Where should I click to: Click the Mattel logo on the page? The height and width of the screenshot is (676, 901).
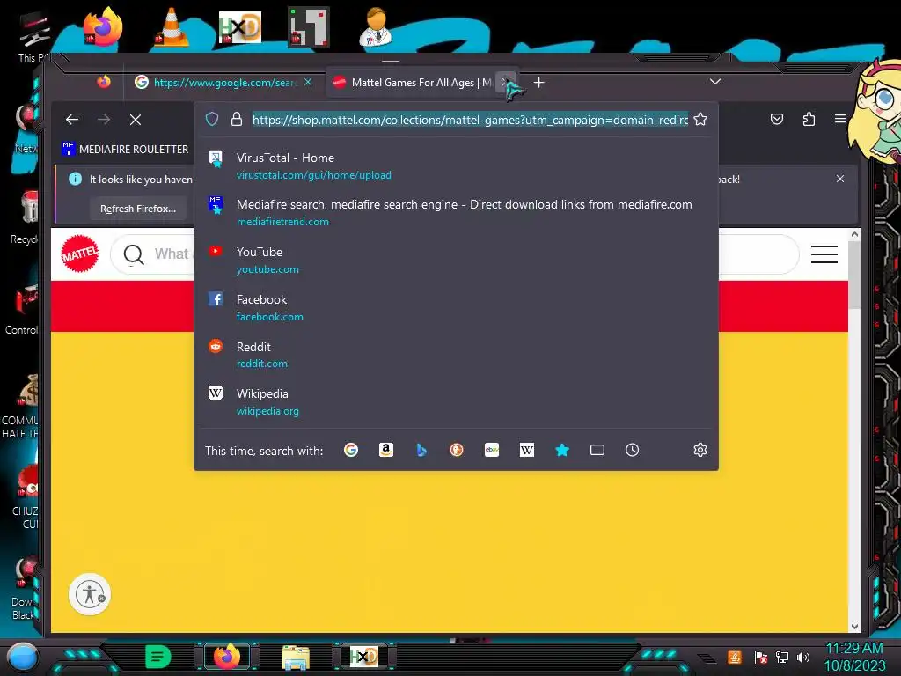80,253
